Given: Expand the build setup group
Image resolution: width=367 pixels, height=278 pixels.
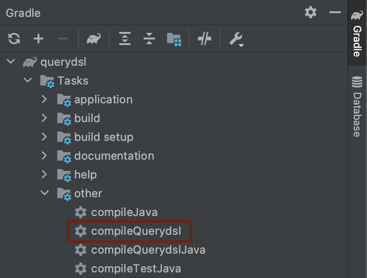Looking at the screenshot, I should (x=44, y=137).
